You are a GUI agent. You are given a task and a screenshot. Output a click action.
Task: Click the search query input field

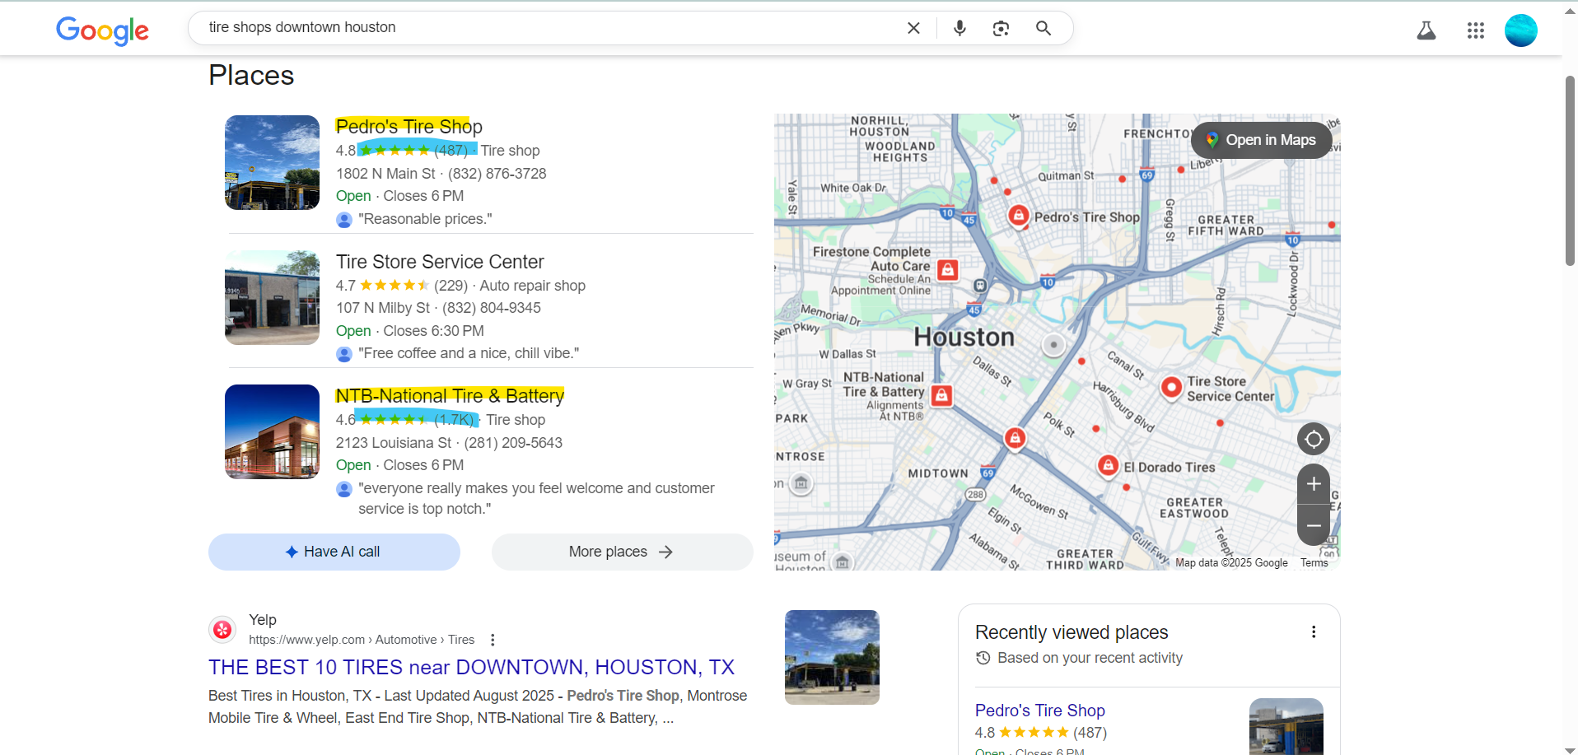pyautogui.click(x=548, y=27)
